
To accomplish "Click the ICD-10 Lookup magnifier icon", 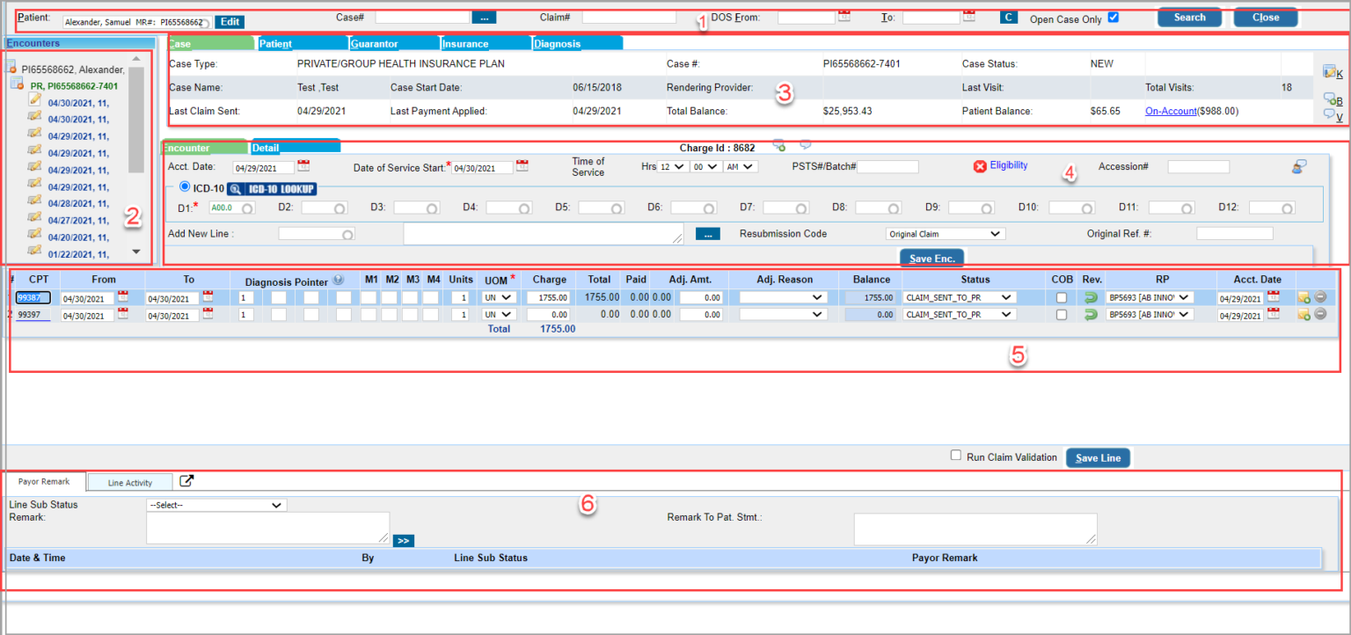I will point(236,188).
